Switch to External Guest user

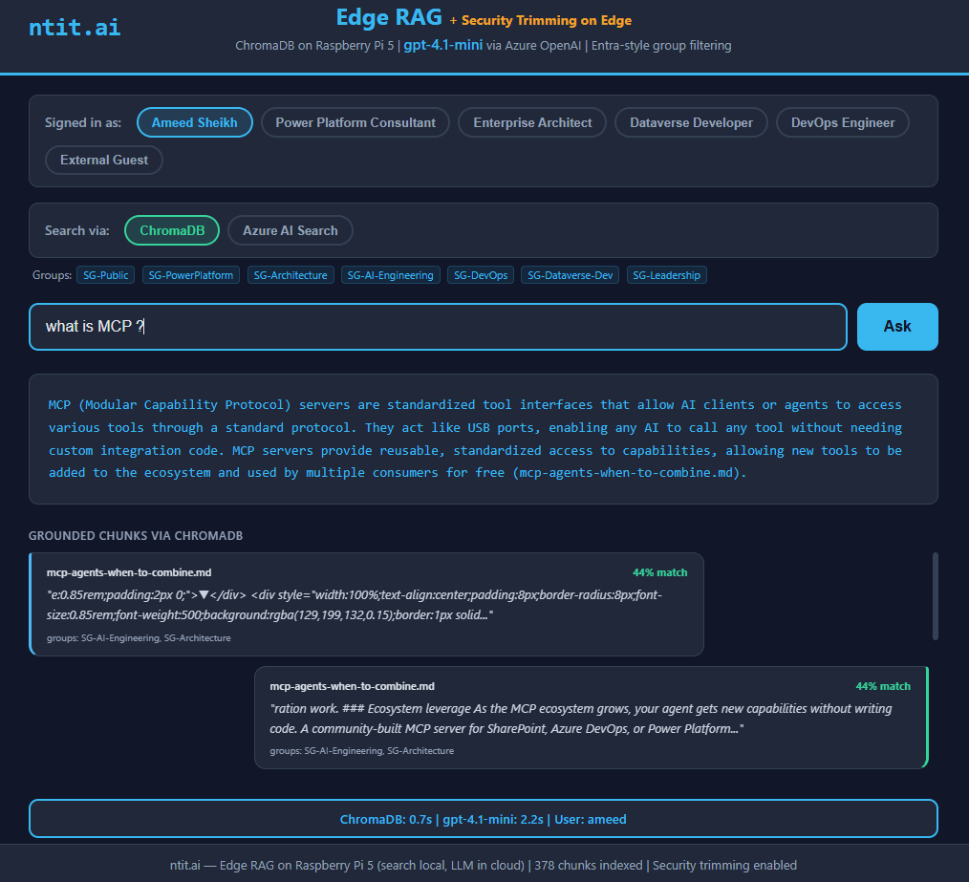[x=104, y=160]
